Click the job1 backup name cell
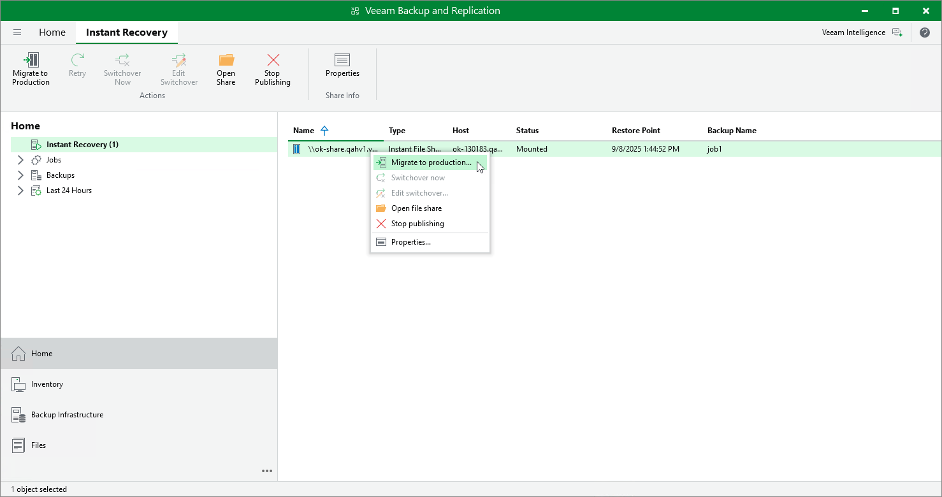The height and width of the screenshot is (497, 942). click(714, 149)
